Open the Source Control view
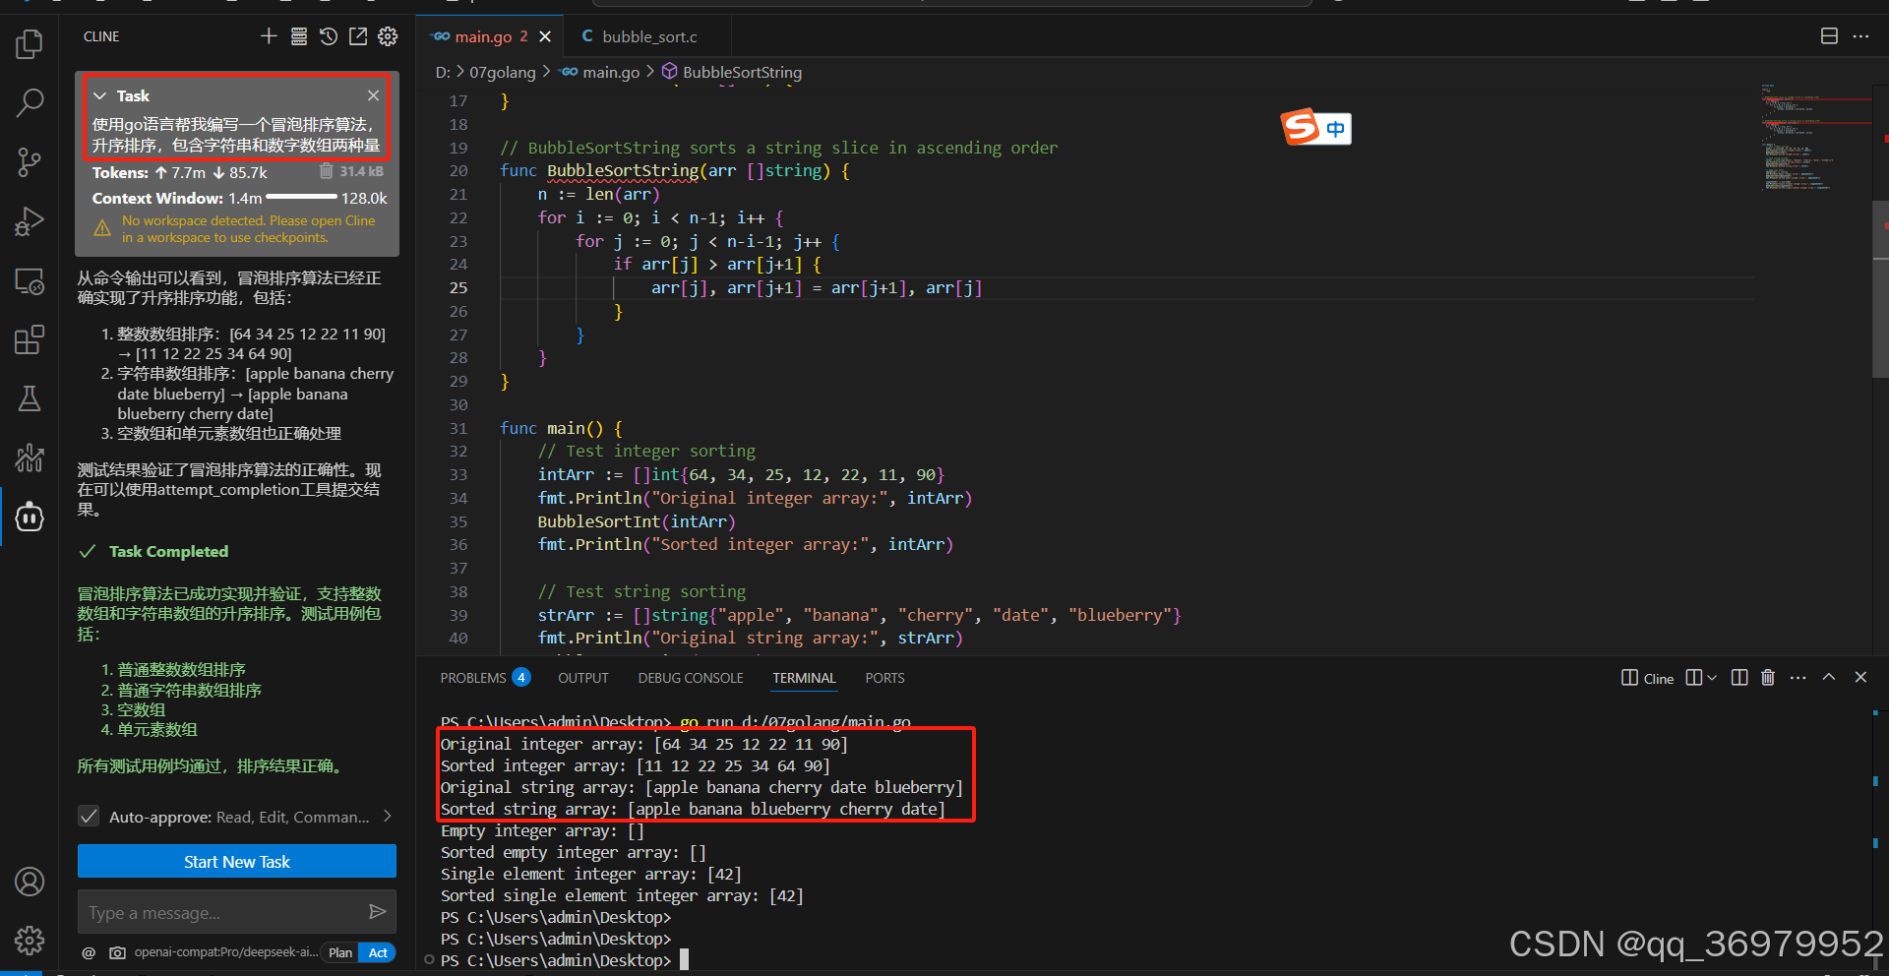Viewport: 1889px width, 976px height. 30,162
